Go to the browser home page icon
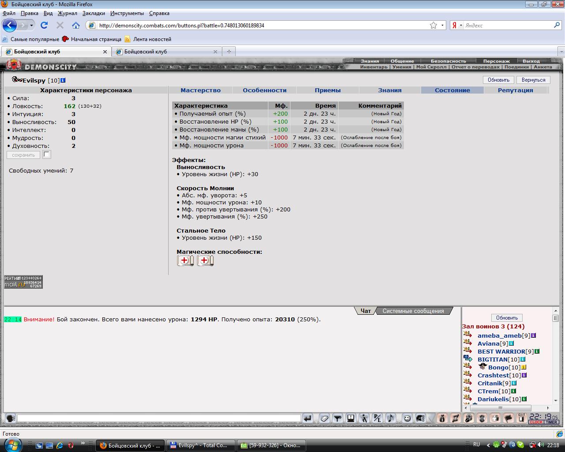 [76, 25]
